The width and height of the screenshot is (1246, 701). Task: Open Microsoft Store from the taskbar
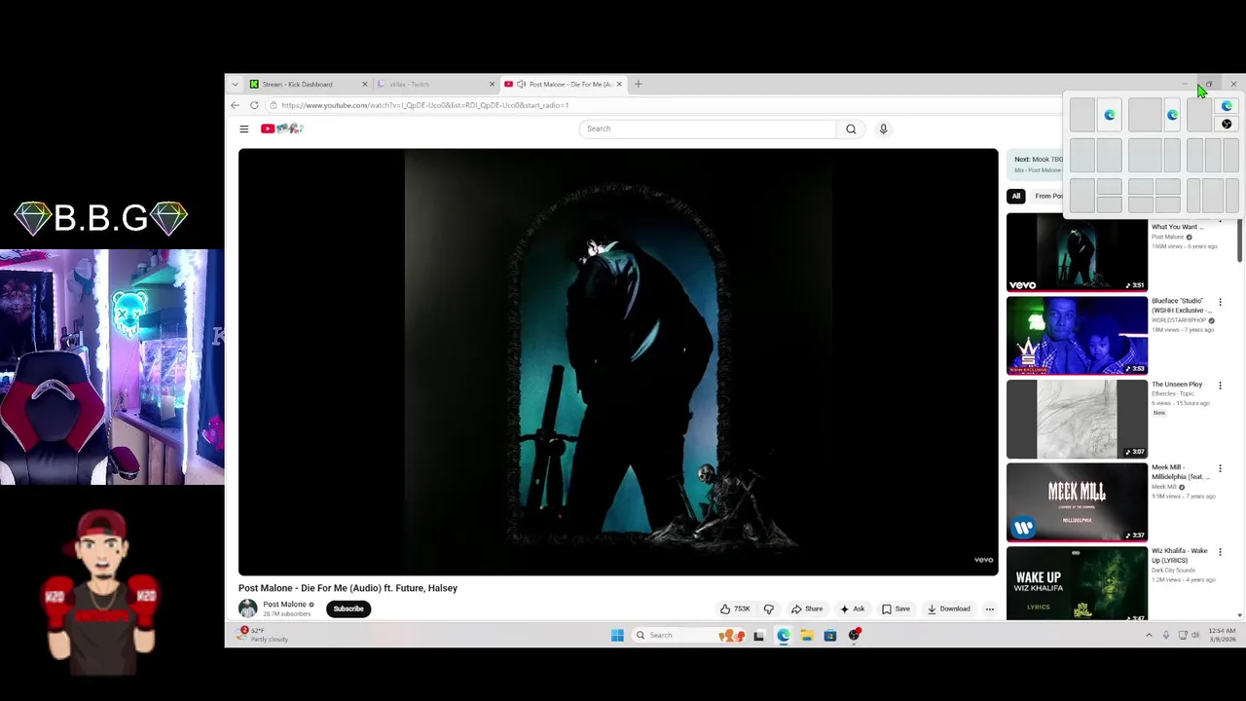(830, 635)
